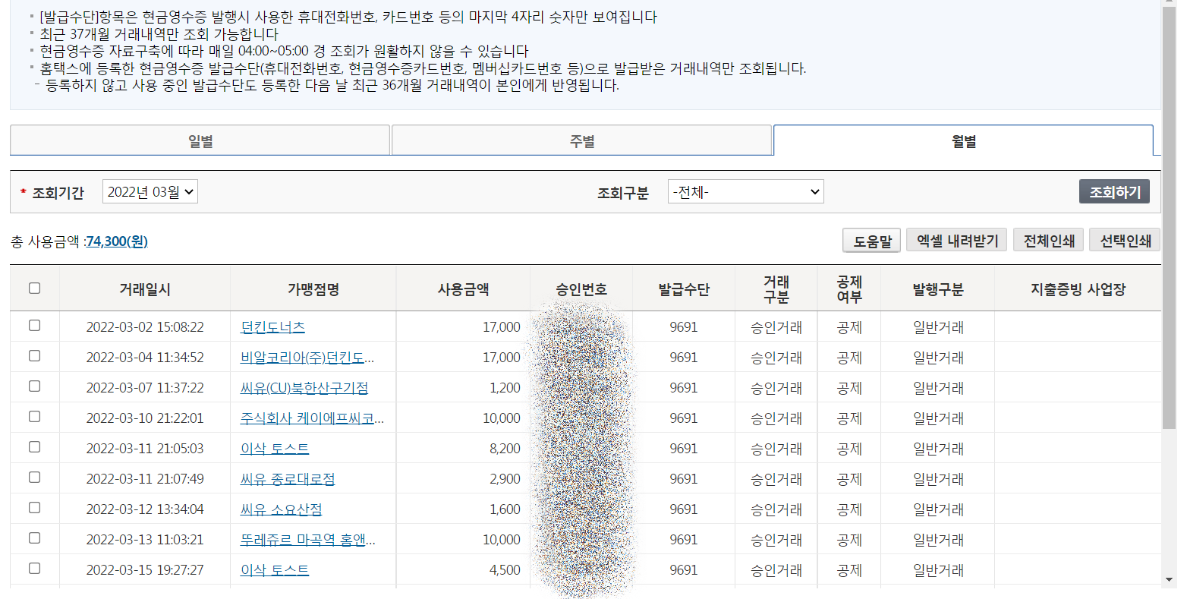Click the scrollbar down arrow
The image size is (1187, 599).
tap(1169, 580)
